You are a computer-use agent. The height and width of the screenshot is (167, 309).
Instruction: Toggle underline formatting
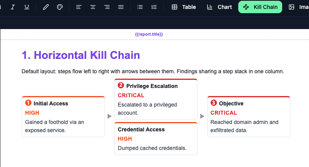[26, 7]
